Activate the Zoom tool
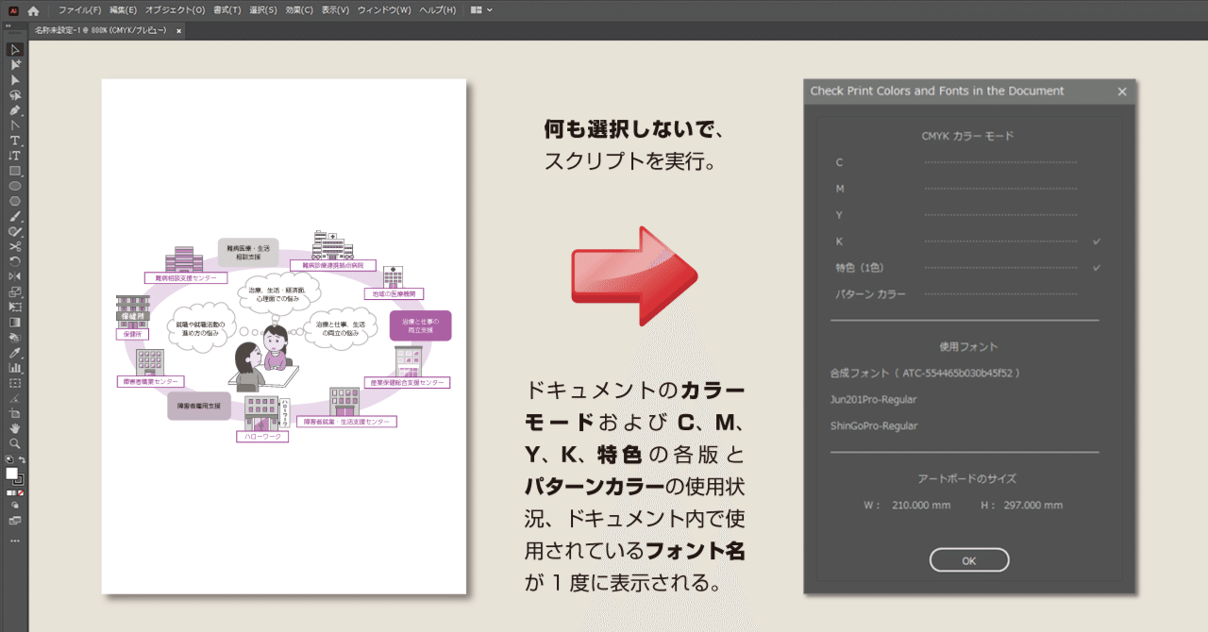1208x632 pixels. (14, 442)
